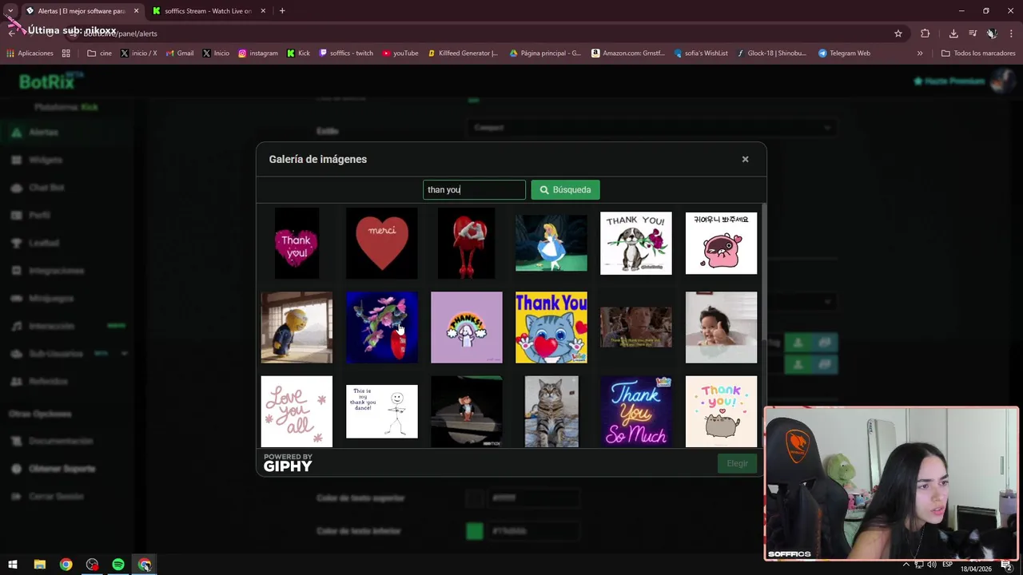Select the bowing minion GIF
The image size is (1023, 575).
[297, 327]
